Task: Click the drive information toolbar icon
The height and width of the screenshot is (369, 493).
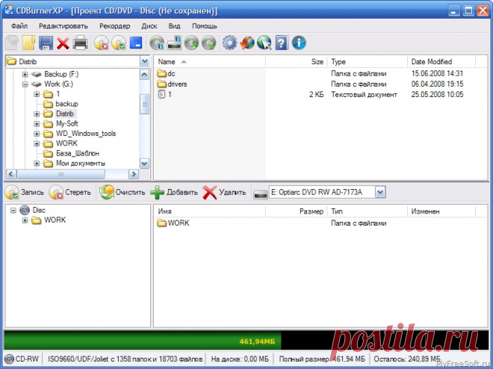Action: tap(174, 43)
